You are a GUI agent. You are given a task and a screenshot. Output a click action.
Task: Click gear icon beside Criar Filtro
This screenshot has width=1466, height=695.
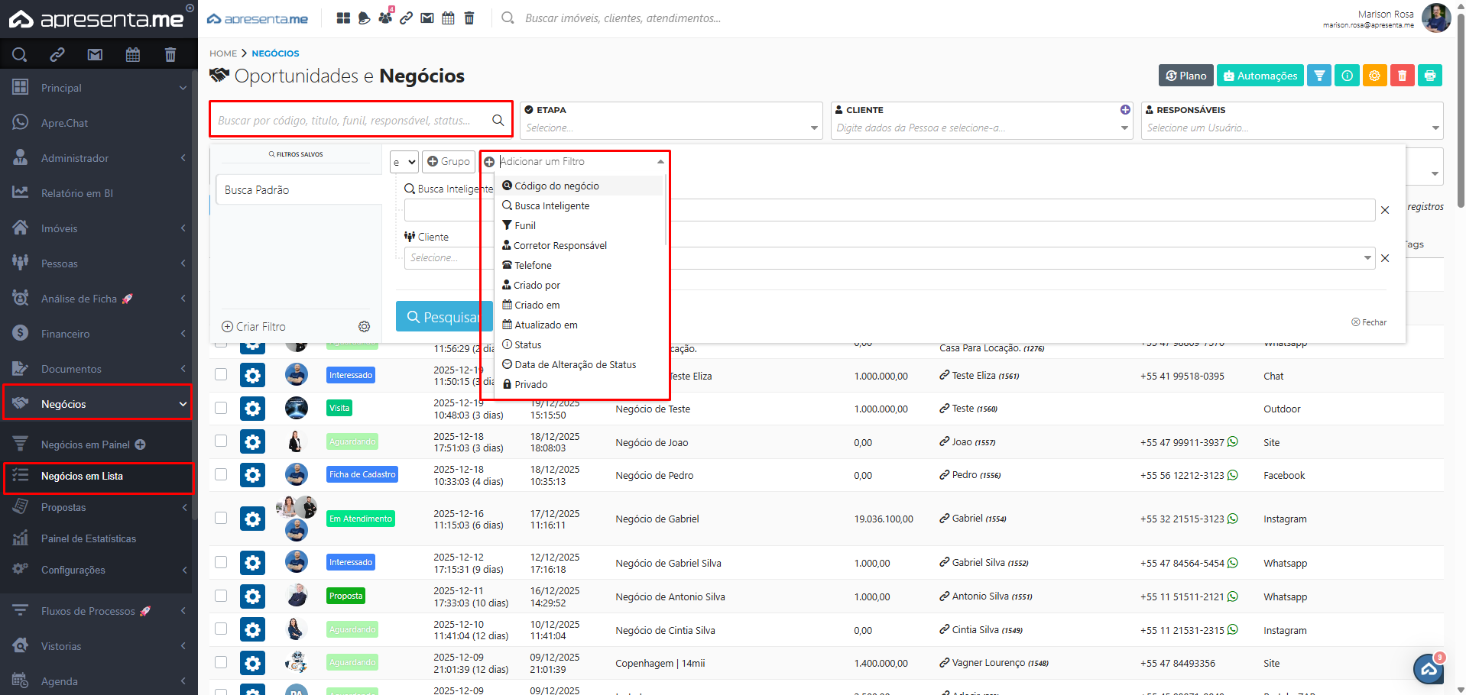[364, 327]
